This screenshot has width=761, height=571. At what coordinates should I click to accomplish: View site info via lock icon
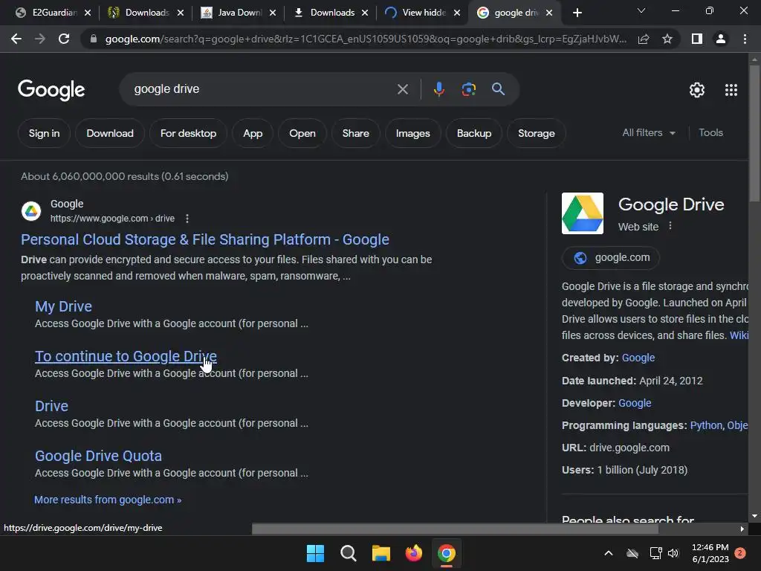click(93, 39)
